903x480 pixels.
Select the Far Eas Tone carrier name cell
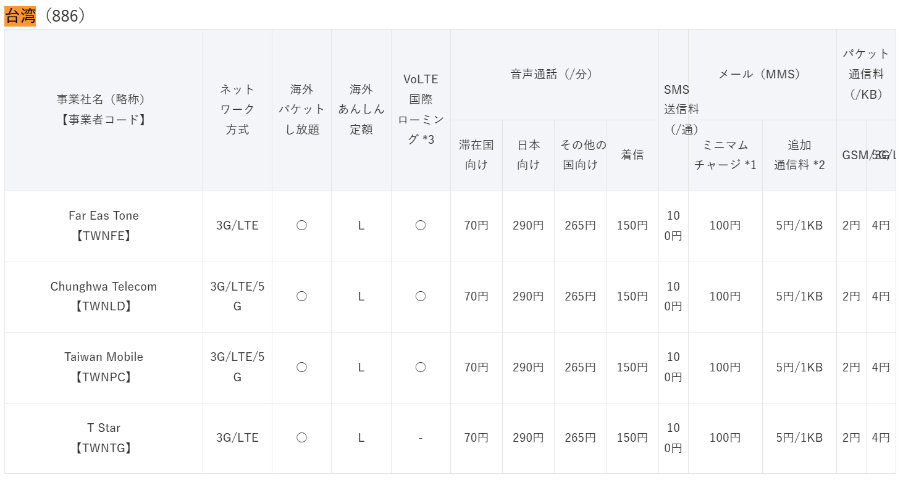[x=104, y=226]
